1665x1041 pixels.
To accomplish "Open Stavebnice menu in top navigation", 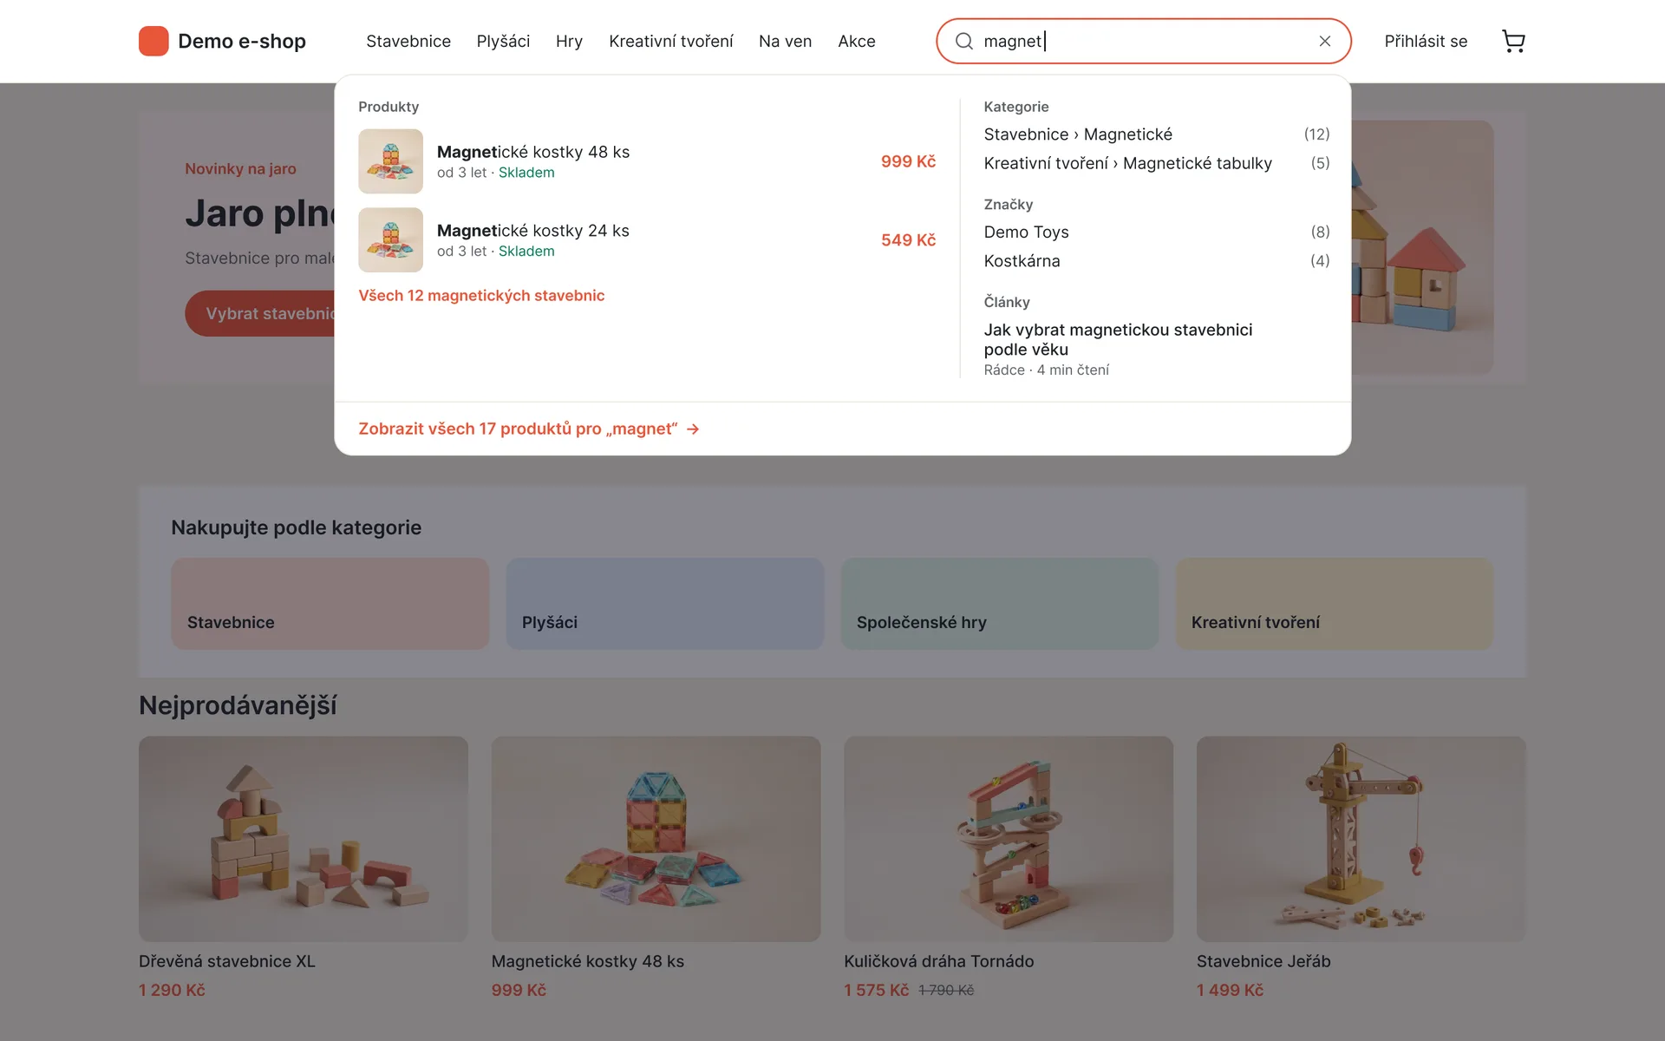I will (408, 41).
